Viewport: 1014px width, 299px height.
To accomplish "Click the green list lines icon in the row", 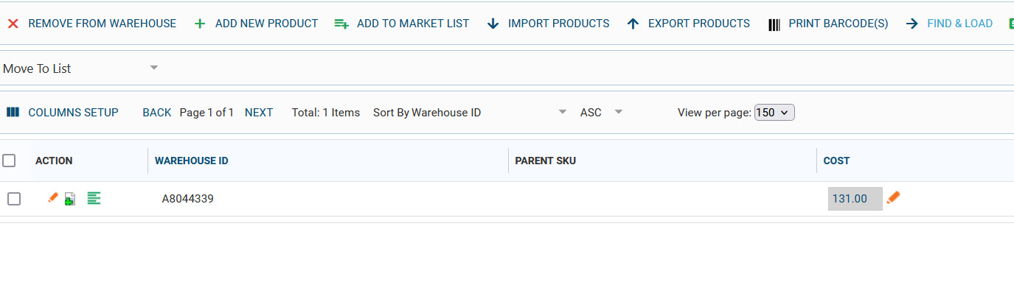I will [x=94, y=198].
